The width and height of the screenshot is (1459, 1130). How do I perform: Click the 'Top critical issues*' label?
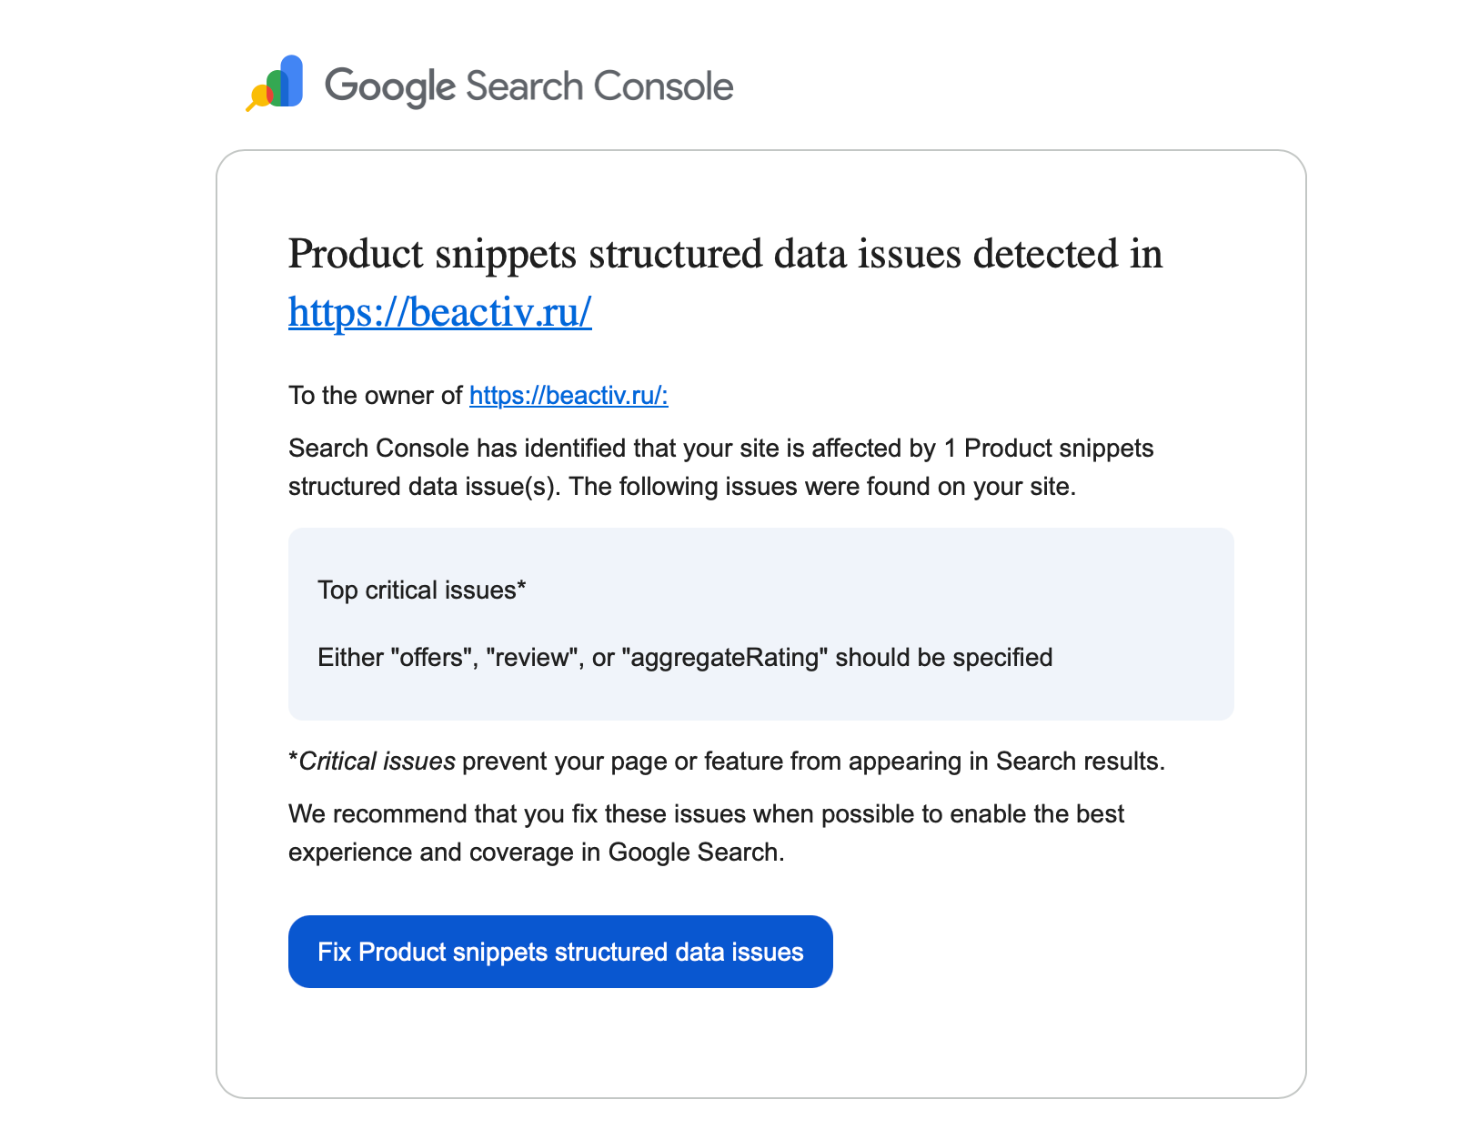(x=422, y=590)
